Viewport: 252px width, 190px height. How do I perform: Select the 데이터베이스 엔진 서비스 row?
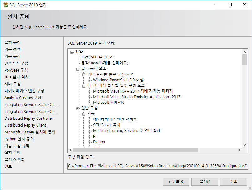pos(115,119)
